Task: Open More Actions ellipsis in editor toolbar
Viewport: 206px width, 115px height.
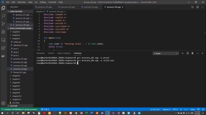Action: 202,7
